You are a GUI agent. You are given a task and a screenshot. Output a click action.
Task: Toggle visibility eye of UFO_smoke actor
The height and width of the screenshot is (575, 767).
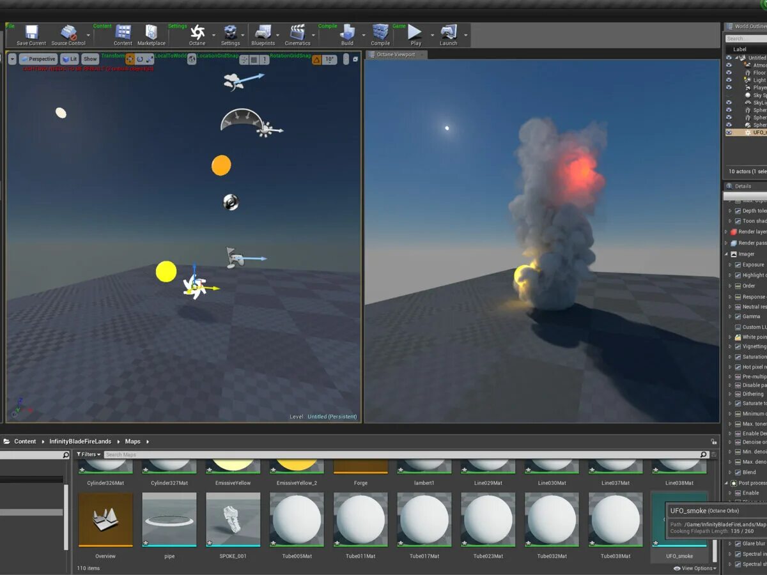point(729,132)
